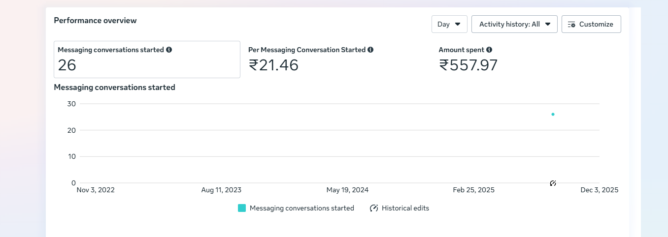
Task: Expand the Activity history: All dropdown
Action: (x=514, y=24)
